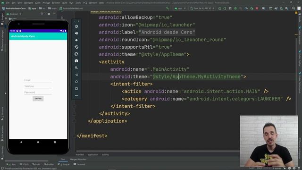Viewport: 302px width, 170px height.
Task: Open the Navigate menu
Action: tap(28, 3)
